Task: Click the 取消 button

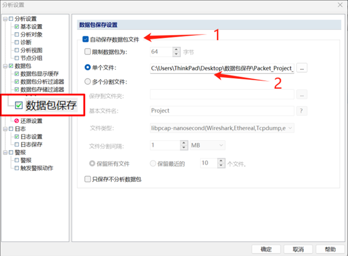Action: pyautogui.click(x=298, y=250)
